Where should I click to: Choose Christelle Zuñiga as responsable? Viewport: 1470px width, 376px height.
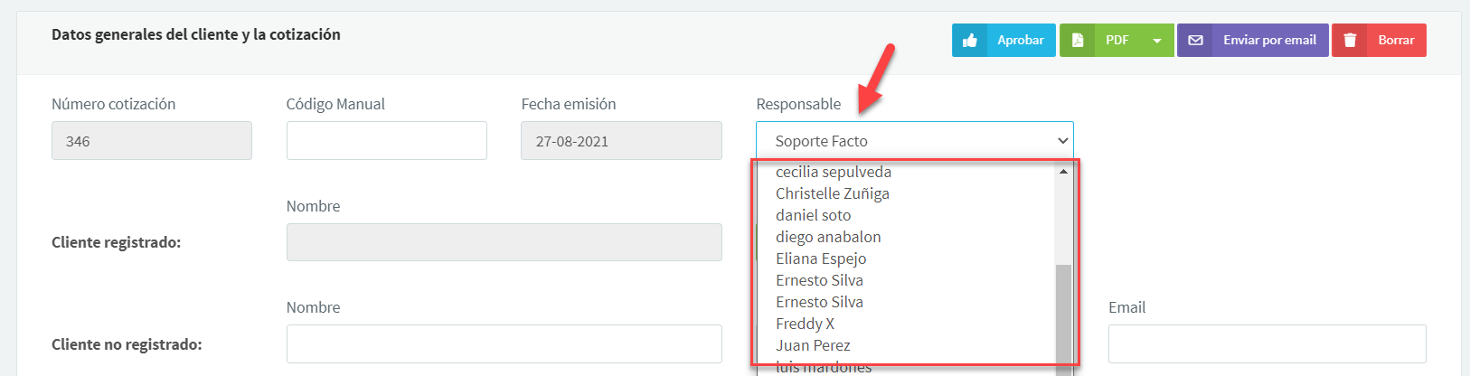point(832,193)
